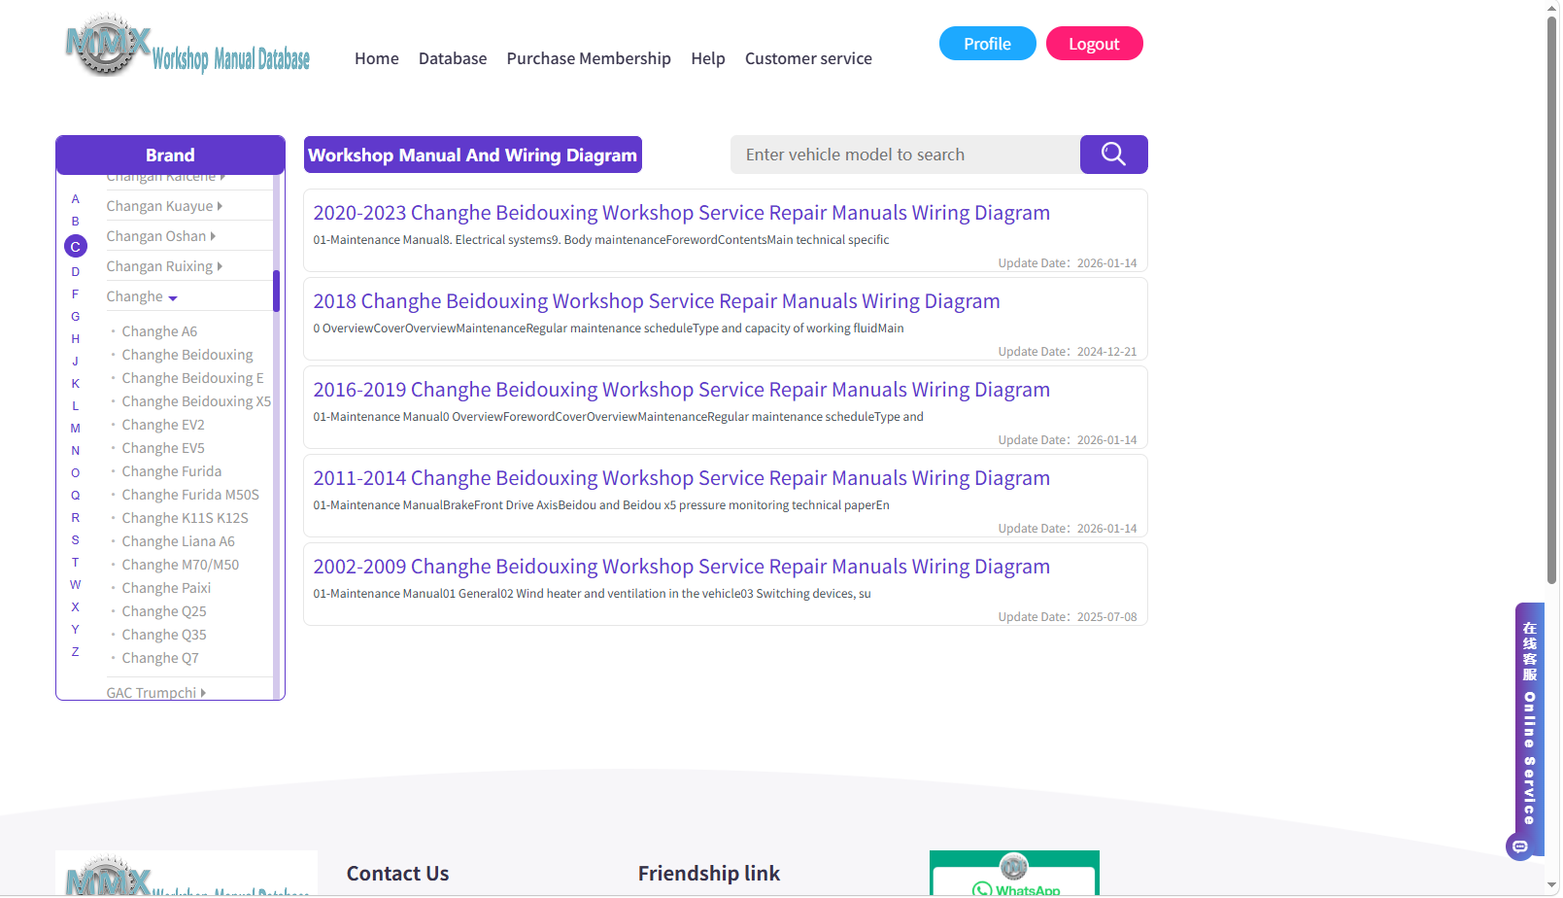Image resolution: width=1563 pixels, height=898 pixels.
Task: Go to the Home menu
Action: [377, 58]
